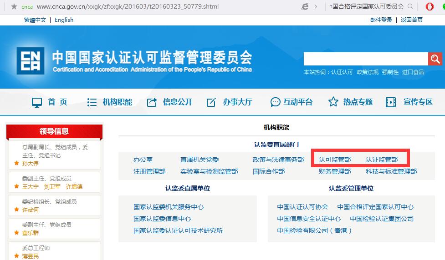Open 国家认监委认证认可技术研究所 link
The width and height of the screenshot is (445, 260).
point(178,230)
